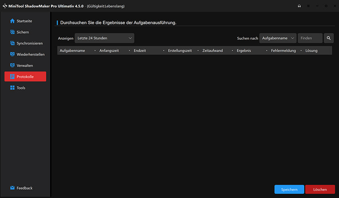Viewport: 339px width, 198px height.
Task: Expand the Letzte 24 Stunden dropdown
Action: [104, 38]
